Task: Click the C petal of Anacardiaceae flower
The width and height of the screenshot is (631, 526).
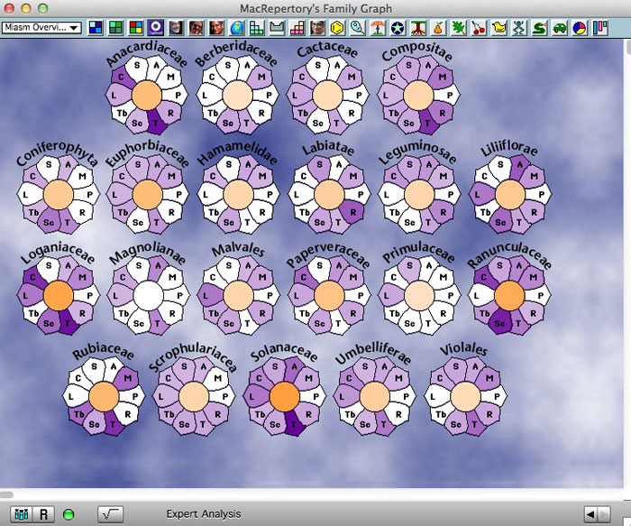Action: point(121,77)
